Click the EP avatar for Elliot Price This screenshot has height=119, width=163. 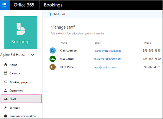52,67
